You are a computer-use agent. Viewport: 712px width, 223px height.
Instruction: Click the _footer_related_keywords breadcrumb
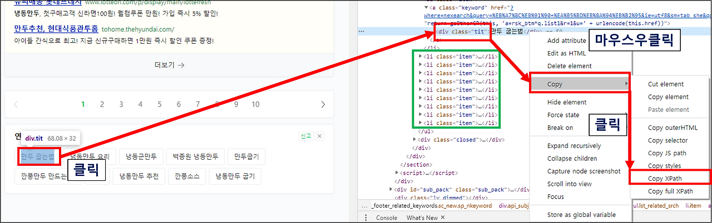(431, 205)
